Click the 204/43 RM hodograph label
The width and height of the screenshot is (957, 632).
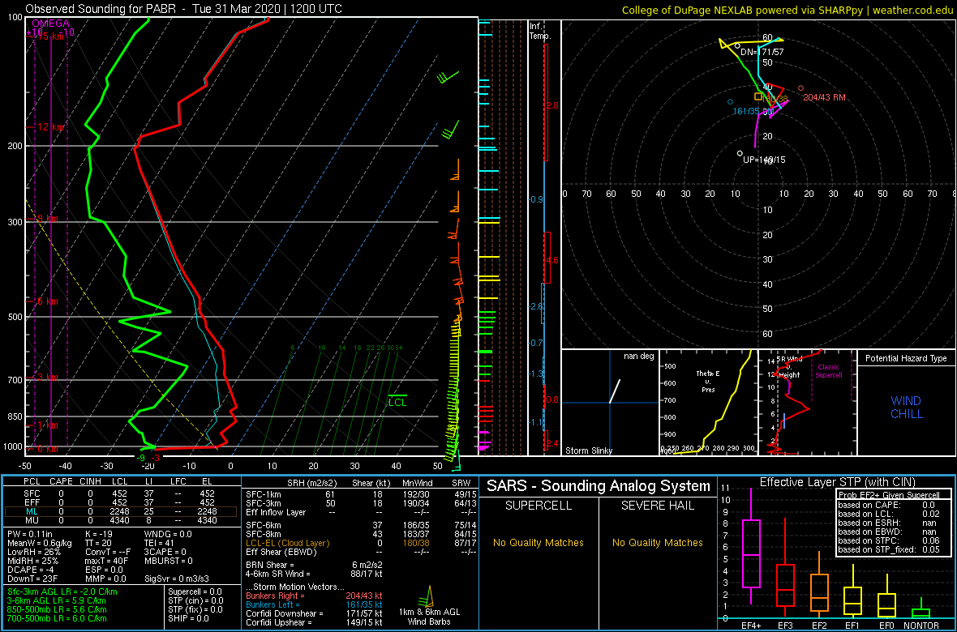click(824, 97)
